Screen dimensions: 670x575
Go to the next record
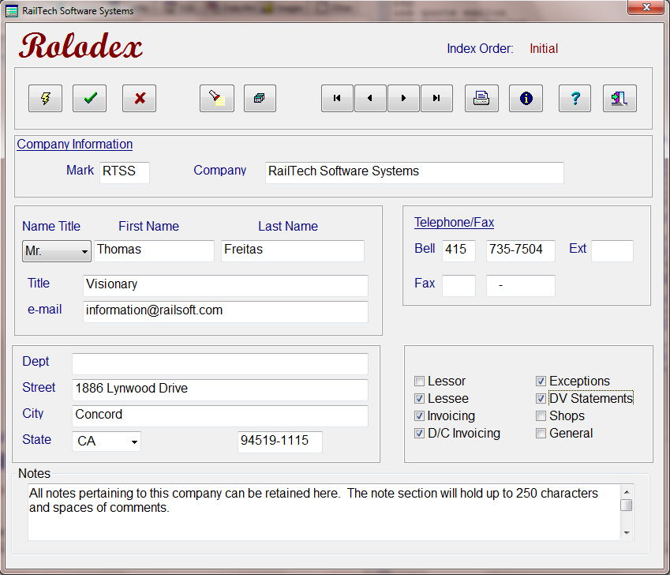tap(403, 99)
